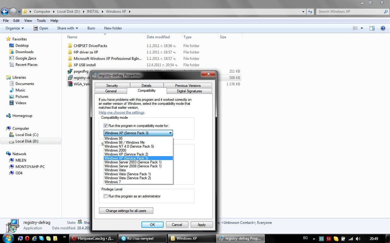Switch to the Digital Signatures tab

(x=189, y=91)
